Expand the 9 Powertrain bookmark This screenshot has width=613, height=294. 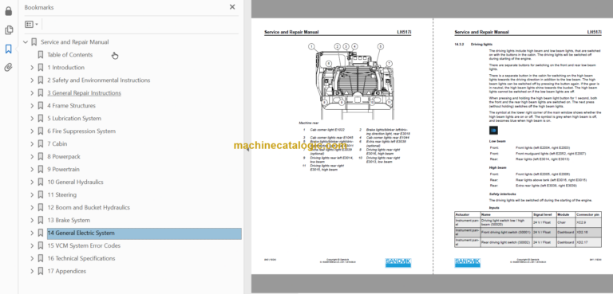click(x=32, y=170)
